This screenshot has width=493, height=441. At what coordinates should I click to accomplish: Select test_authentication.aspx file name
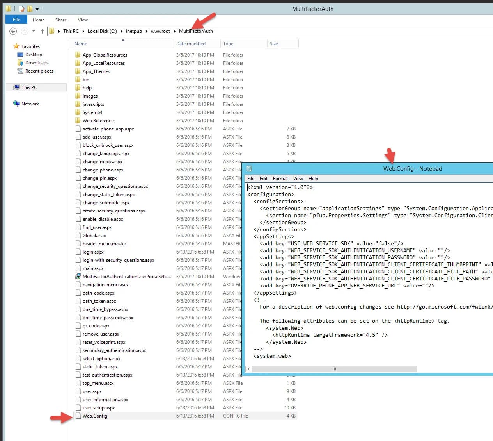click(107, 375)
